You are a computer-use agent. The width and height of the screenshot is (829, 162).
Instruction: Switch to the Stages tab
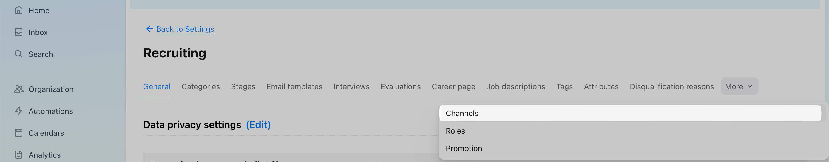pos(243,86)
